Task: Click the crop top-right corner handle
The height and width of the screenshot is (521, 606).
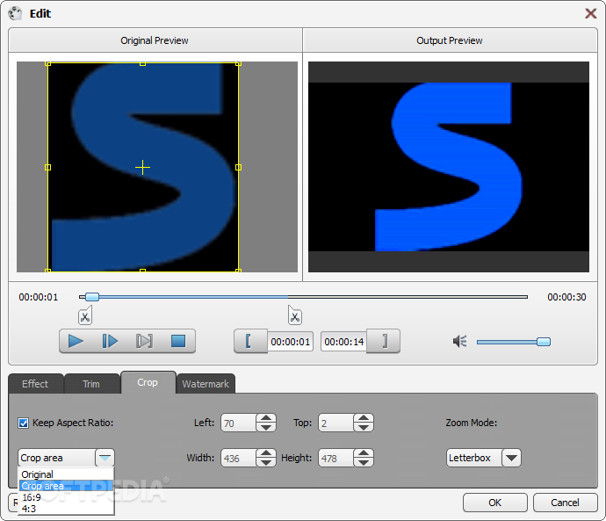Action: pyautogui.click(x=238, y=63)
